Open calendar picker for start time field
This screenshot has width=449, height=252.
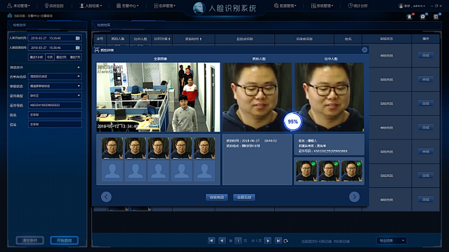[x=78, y=38]
